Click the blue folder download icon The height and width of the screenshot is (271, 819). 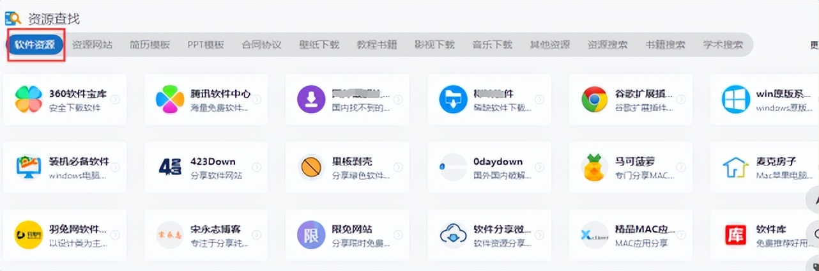coord(453,99)
